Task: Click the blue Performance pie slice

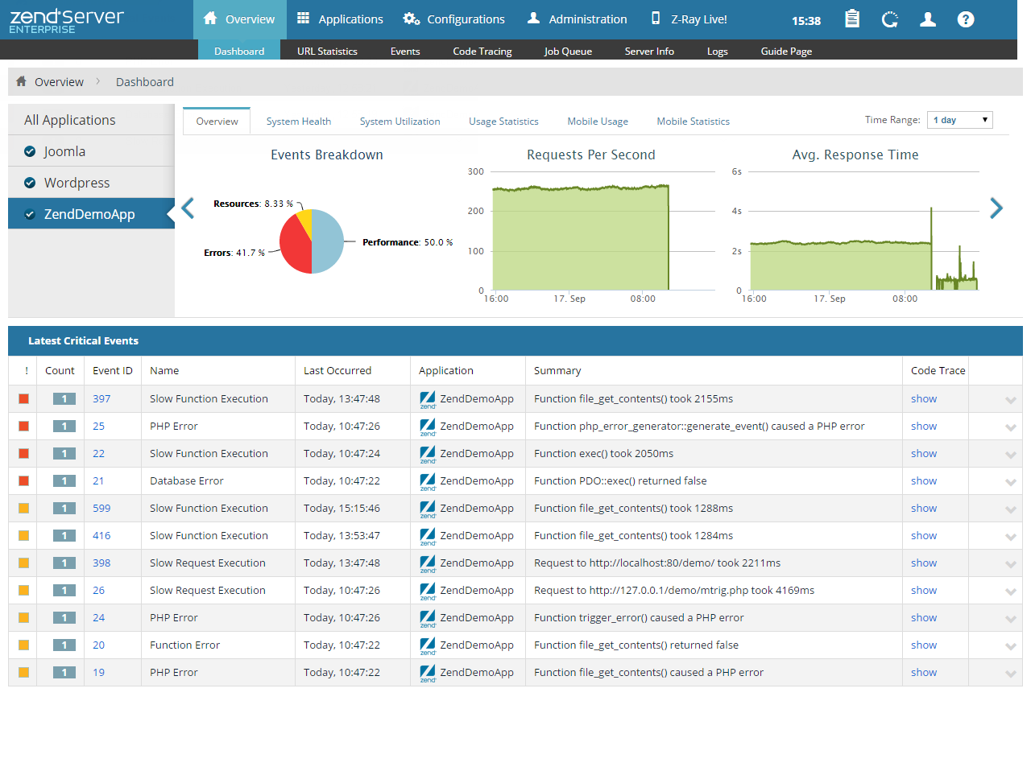Action: point(329,241)
